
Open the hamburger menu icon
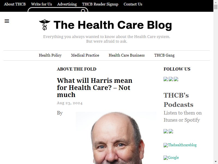point(7,21)
